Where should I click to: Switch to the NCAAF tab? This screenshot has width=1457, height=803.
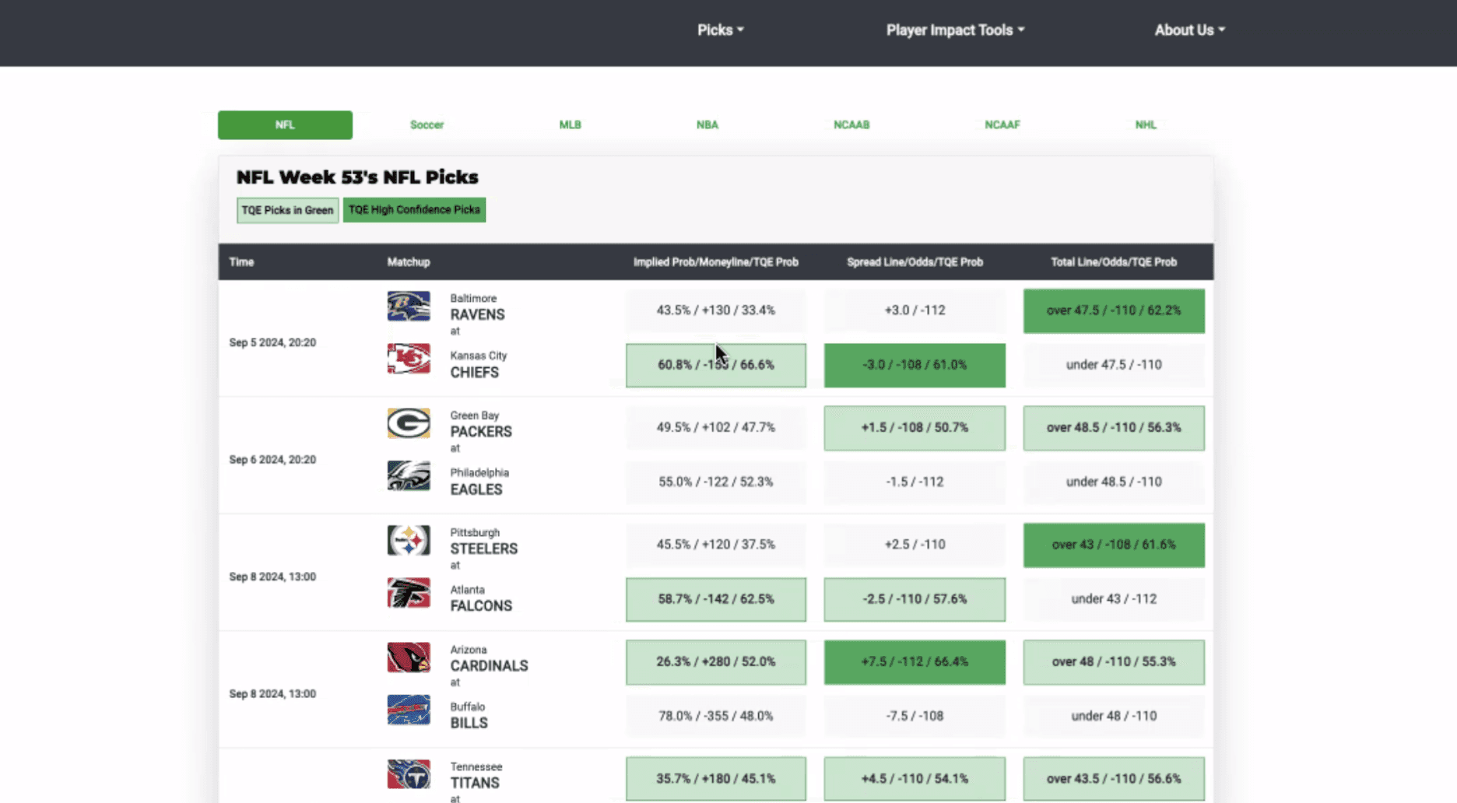click(1002, 124)
